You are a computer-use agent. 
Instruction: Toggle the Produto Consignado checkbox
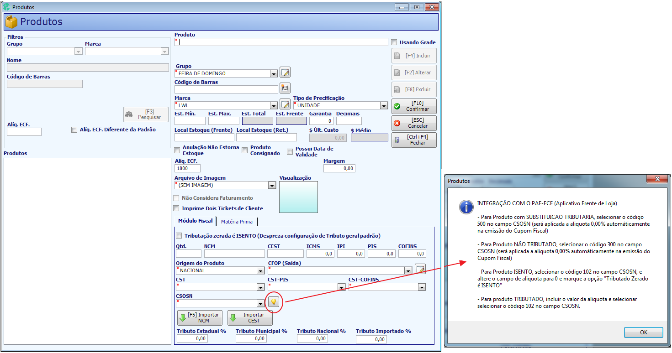tap(244, 150)
